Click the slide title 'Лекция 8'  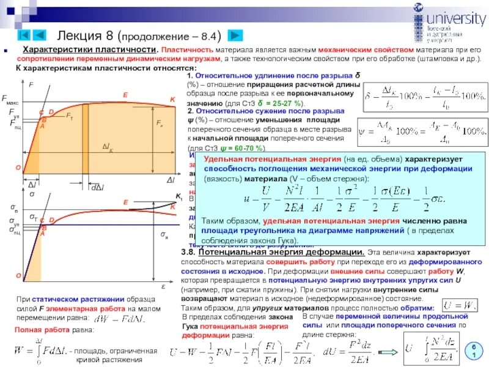84,35
